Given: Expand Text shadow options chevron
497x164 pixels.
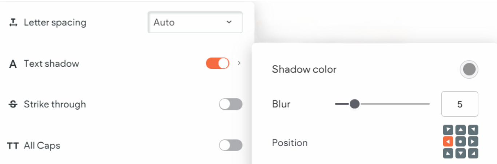Looking at the screenshot, I should pos(239,63).
